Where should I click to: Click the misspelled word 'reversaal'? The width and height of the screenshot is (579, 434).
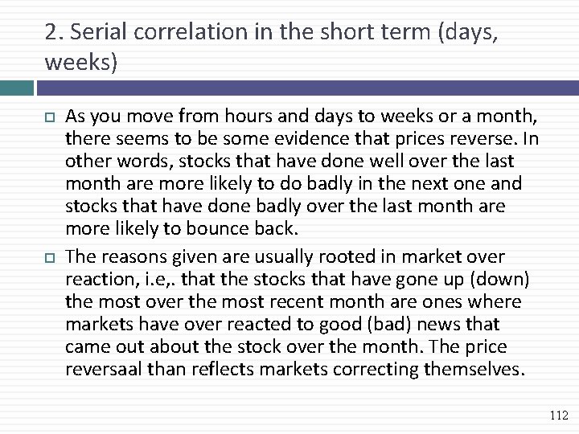(104, 369)
